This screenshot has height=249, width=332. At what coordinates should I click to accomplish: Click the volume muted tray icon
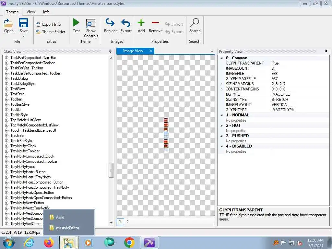pos(299,243)
